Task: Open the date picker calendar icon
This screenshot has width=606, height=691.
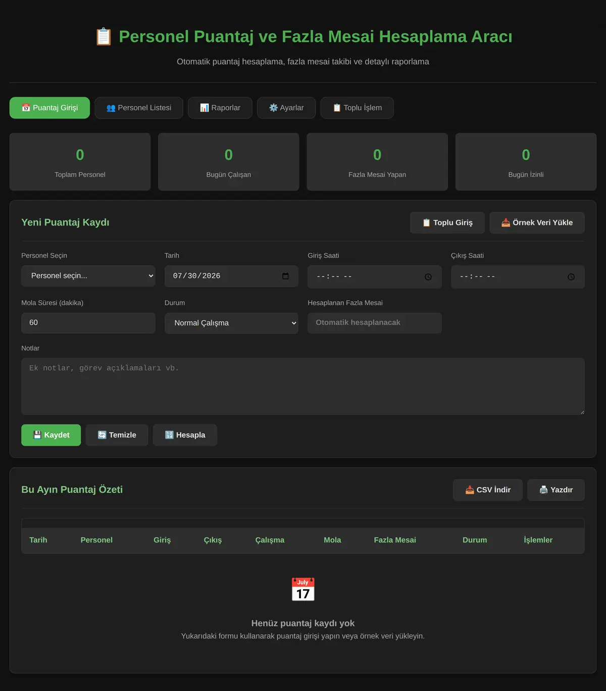Action: click(x=285, y=276)
